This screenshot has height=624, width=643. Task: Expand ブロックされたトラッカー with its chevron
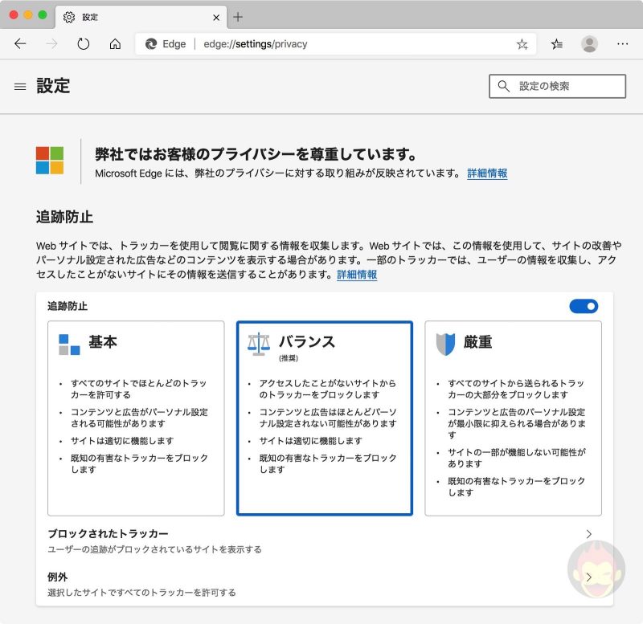point(588,533)
